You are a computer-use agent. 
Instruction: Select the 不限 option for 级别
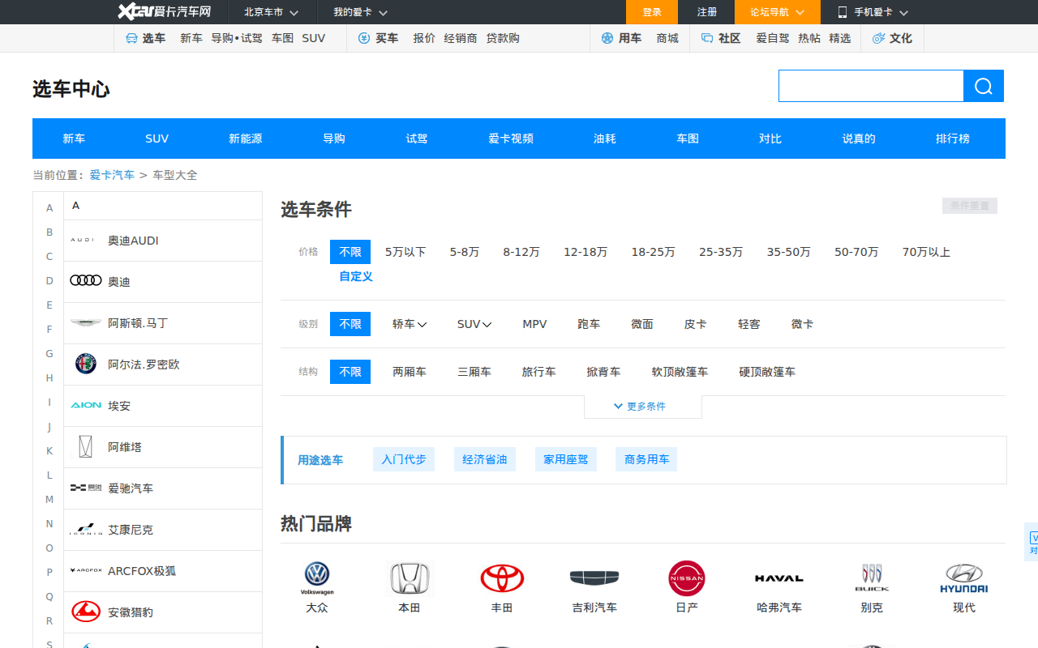350,324
